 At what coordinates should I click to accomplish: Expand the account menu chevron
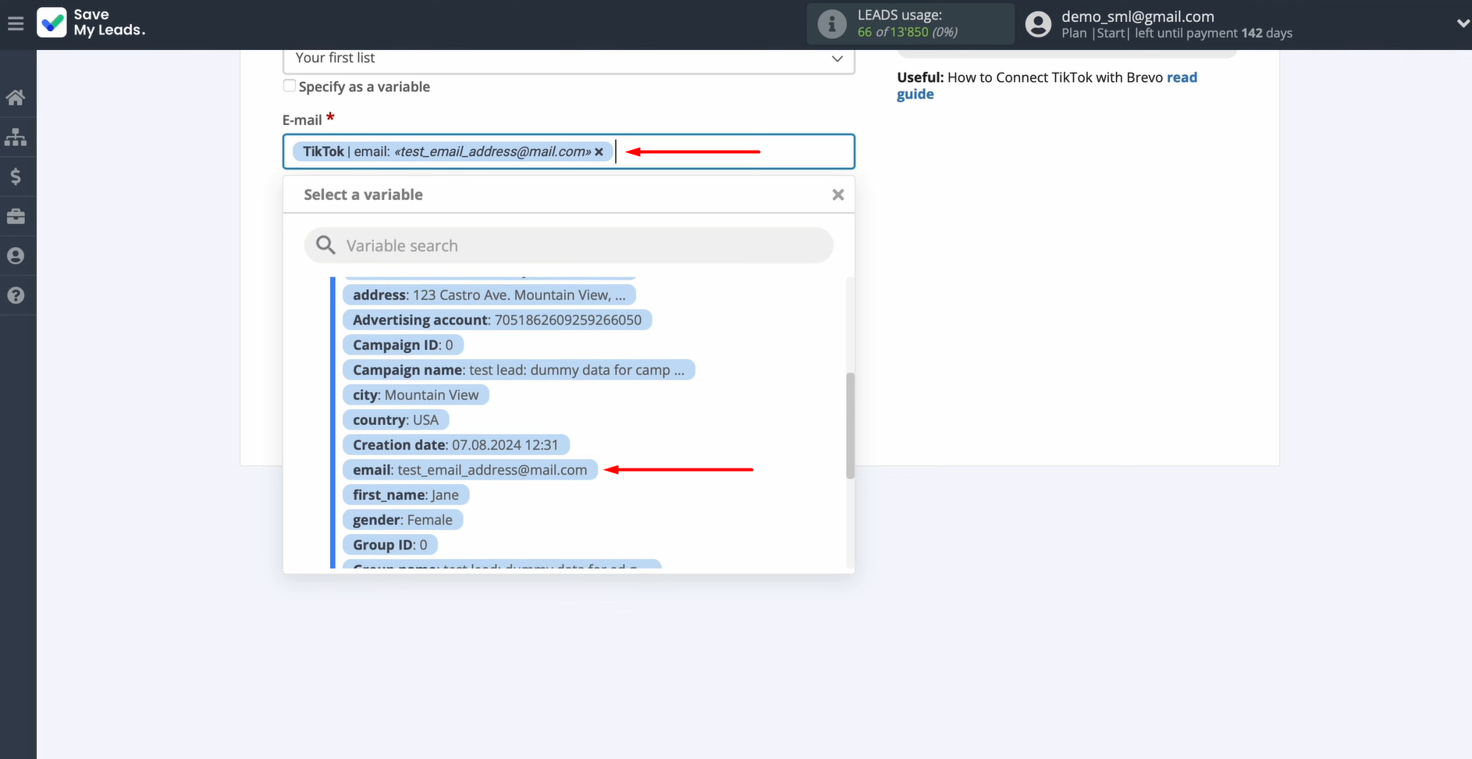[x=1463, y=24]
